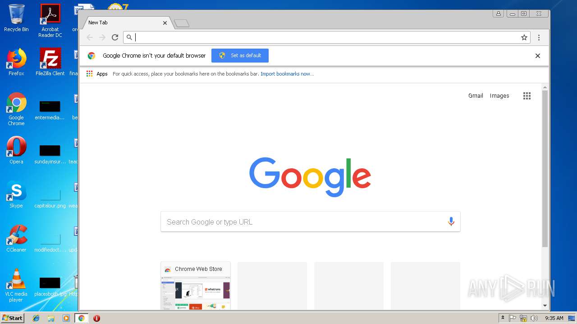
Task: Select the FileZilla Client desktop icon
Action: point(50,62)
